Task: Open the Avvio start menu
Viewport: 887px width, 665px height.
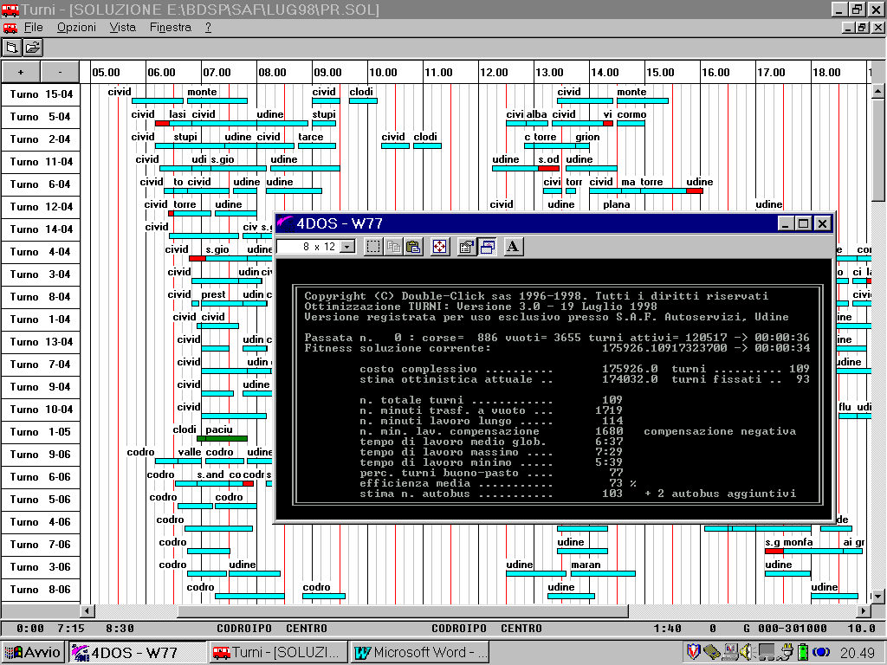Action: 33,653
